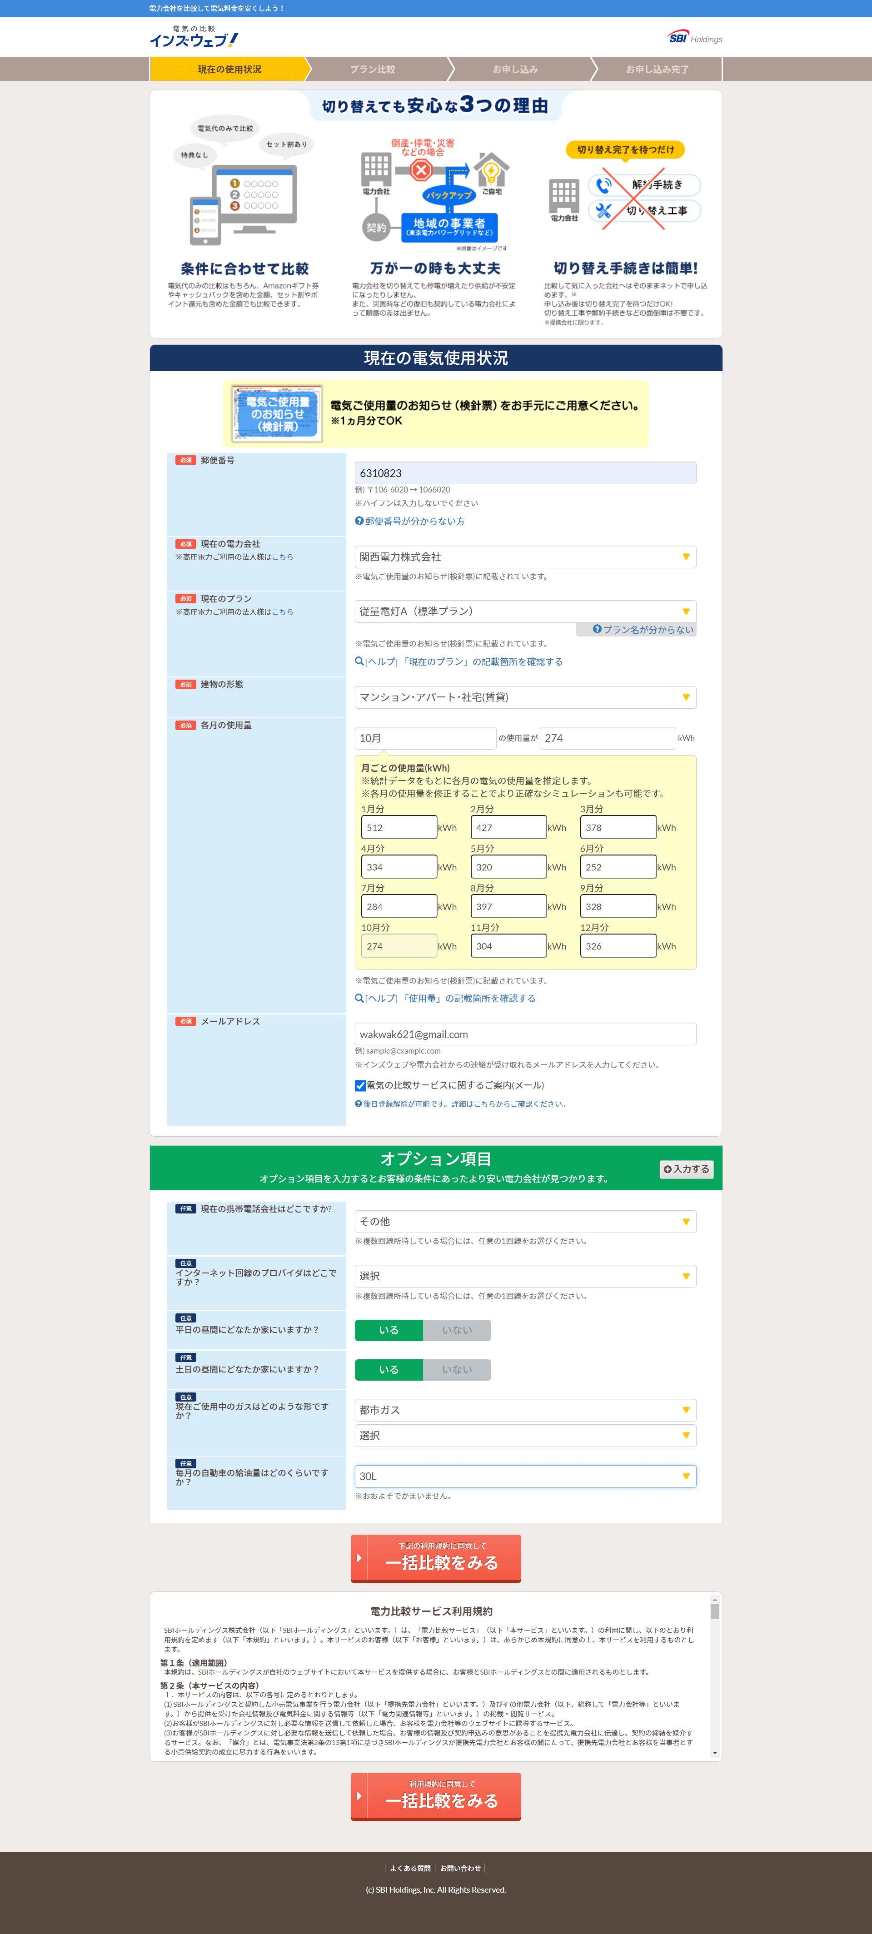Image resolution: width=872 pixels, height=1934 pixels.
Task: Click the プラン名が分からない help button
Action: pos(643,630)
